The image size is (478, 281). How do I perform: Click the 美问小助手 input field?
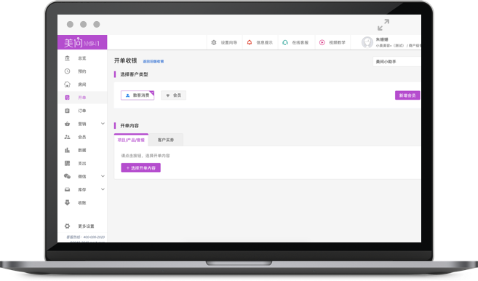[397, 62]
